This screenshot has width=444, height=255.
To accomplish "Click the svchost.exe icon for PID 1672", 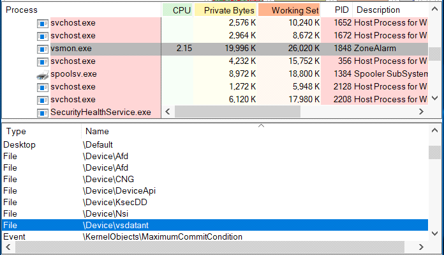I will [x=43, y=36].
